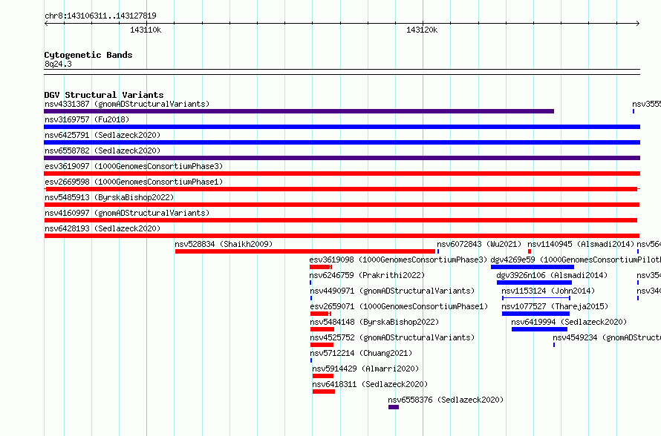Open the nsv6072843 (Wu2021) label
Screen dimensions: 661x436
pos(479,244)
